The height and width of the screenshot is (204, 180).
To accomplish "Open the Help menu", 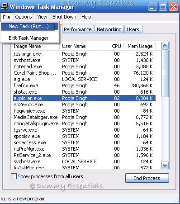I will tap(86, 17).
